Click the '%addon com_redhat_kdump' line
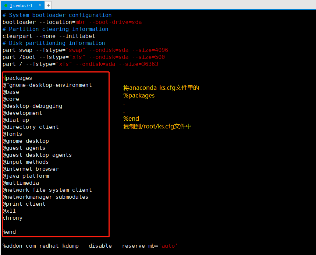316x255 pixels. click(90, 246)
